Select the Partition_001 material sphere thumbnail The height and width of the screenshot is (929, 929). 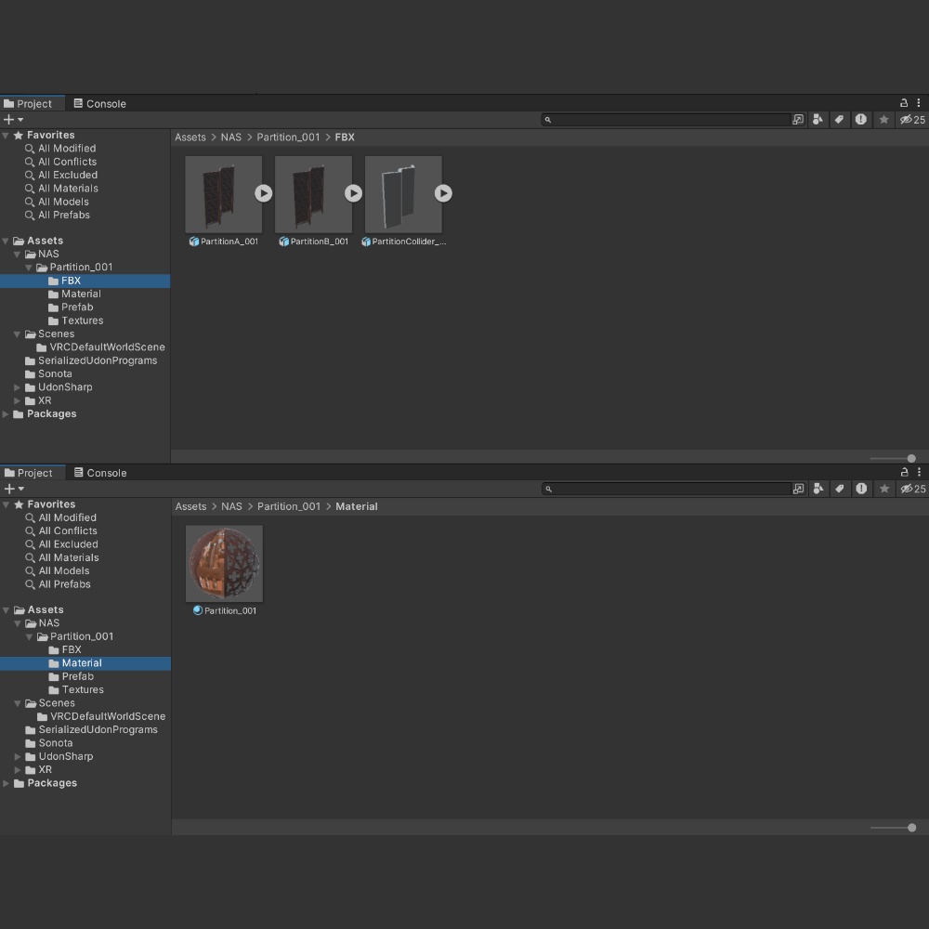(224, 564)
